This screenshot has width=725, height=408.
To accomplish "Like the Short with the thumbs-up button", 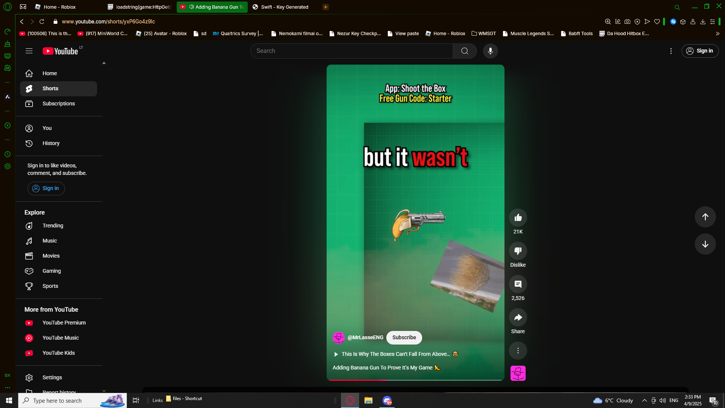I will point(518,218).
